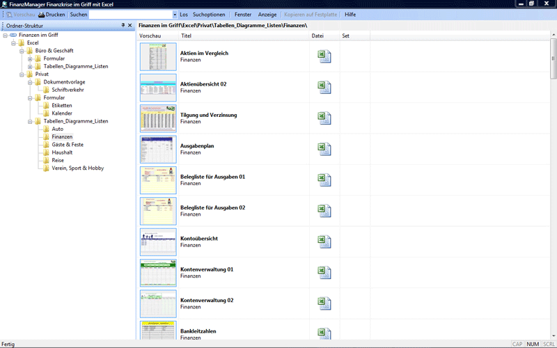Screen dimensions: 557x348
Task: Click the Vorschau column header
Action: (157, 35)
